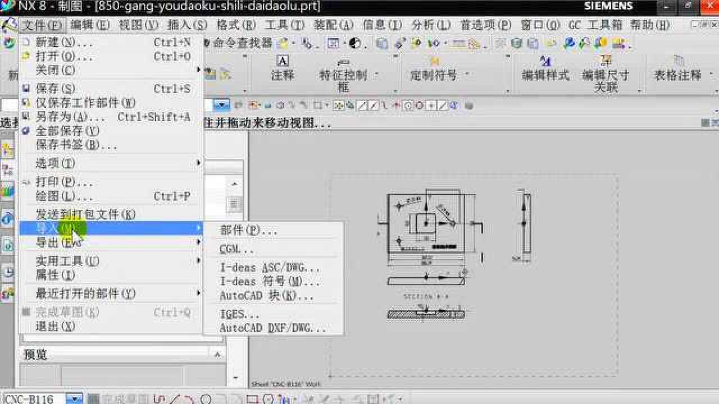Click the panel scrollbar up arrow

click(x=235, y=184)
